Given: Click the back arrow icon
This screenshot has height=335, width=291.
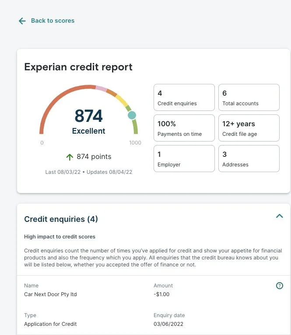Looking at the screenshot, I should pyautogui.click(x=22, y=21).
